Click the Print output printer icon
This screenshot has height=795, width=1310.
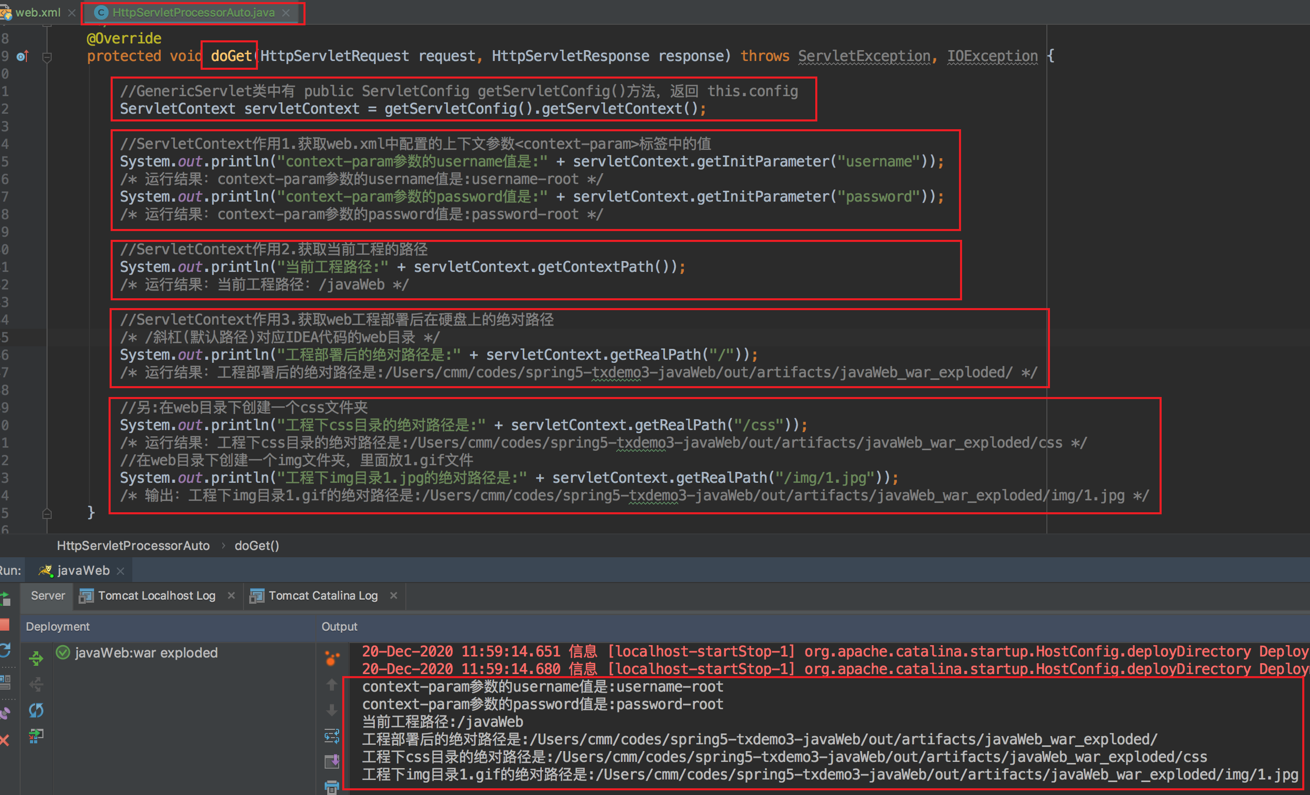(332, 787)
